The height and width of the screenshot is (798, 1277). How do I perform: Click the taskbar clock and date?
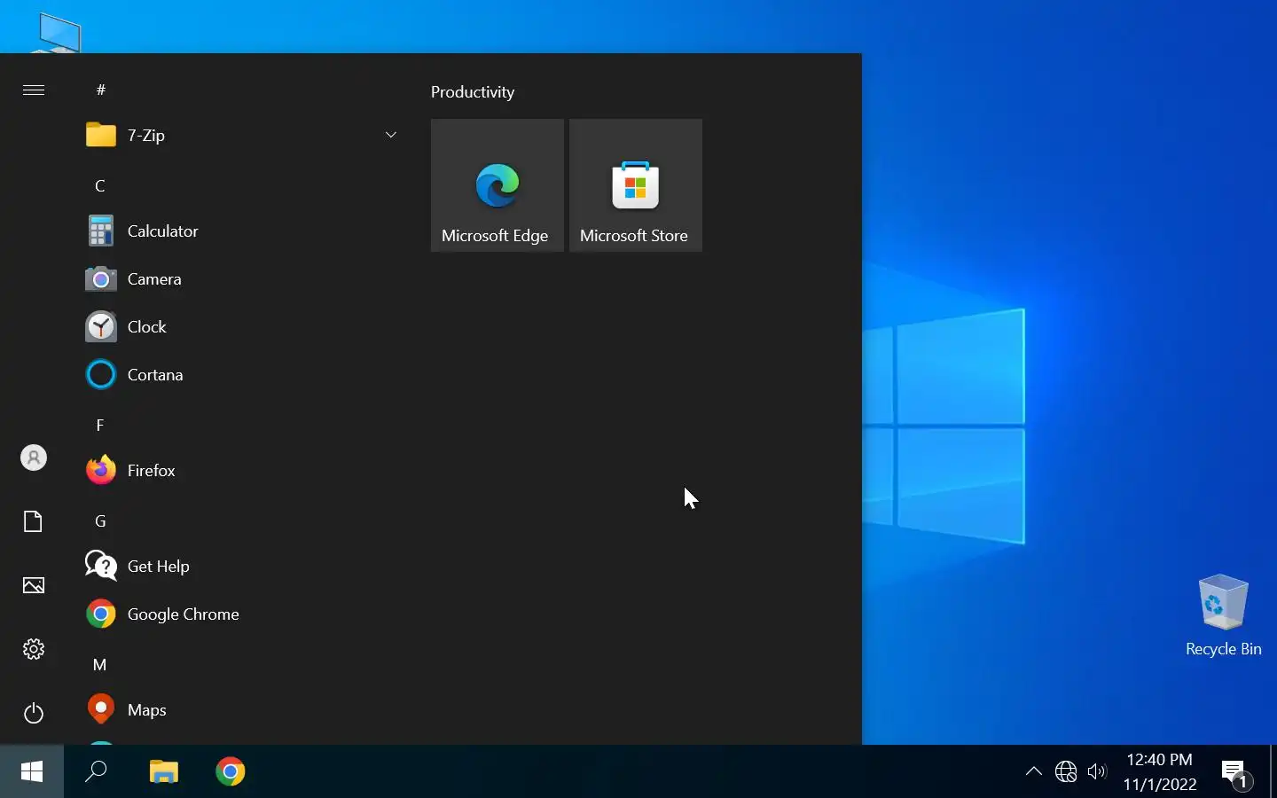tap(1160, 771)
